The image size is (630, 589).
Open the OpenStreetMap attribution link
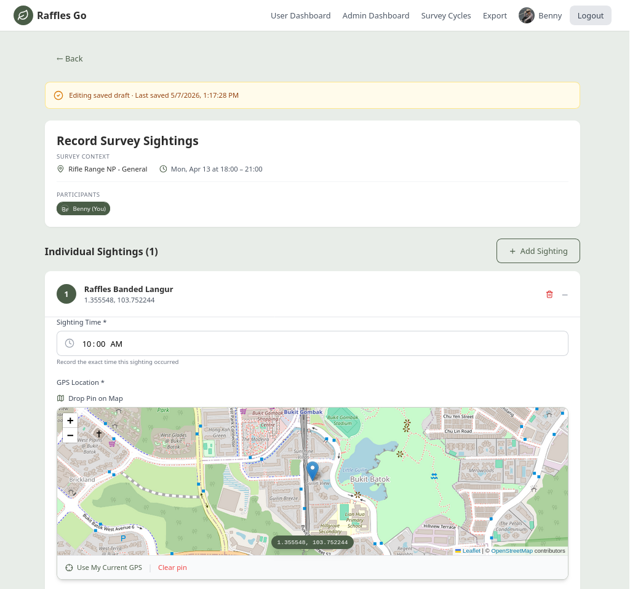point(512,551)
